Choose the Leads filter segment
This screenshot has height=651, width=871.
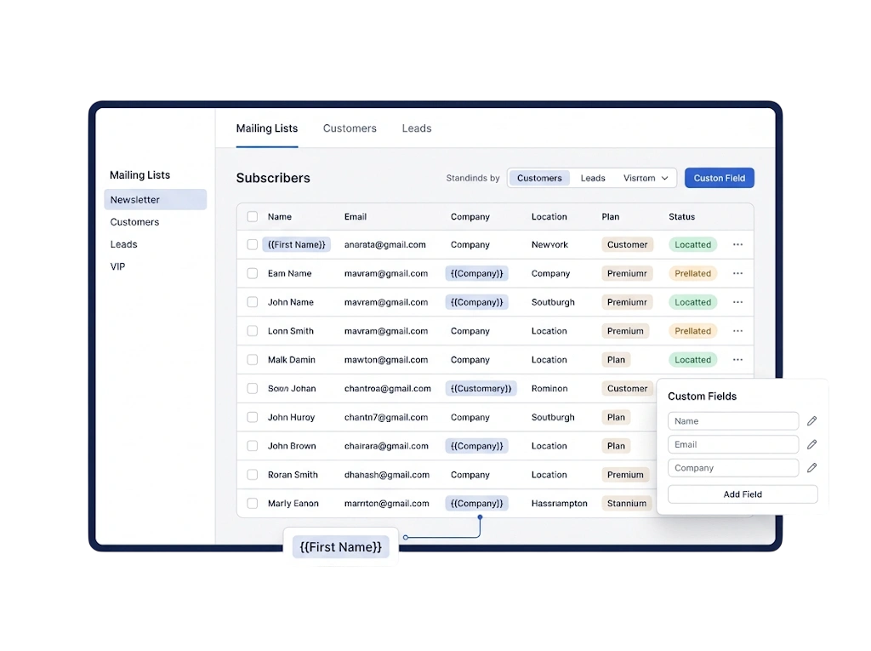593,178
